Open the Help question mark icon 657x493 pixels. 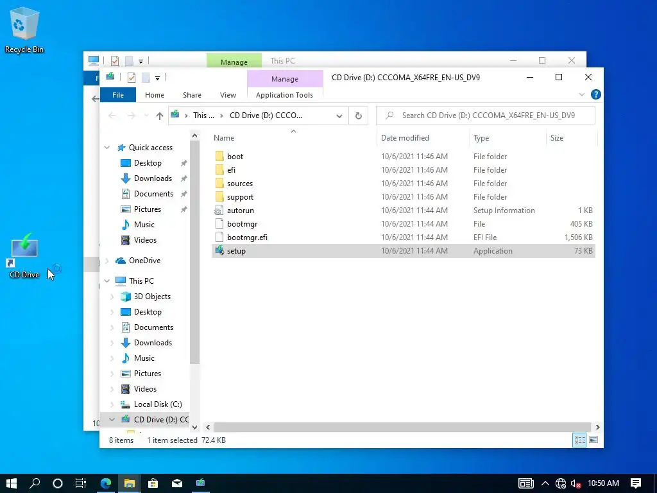point(595,95)
